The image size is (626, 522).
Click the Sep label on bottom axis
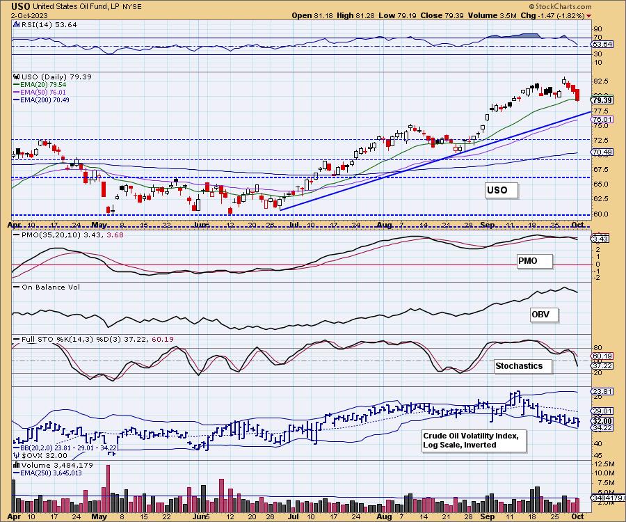click(487, 516)
